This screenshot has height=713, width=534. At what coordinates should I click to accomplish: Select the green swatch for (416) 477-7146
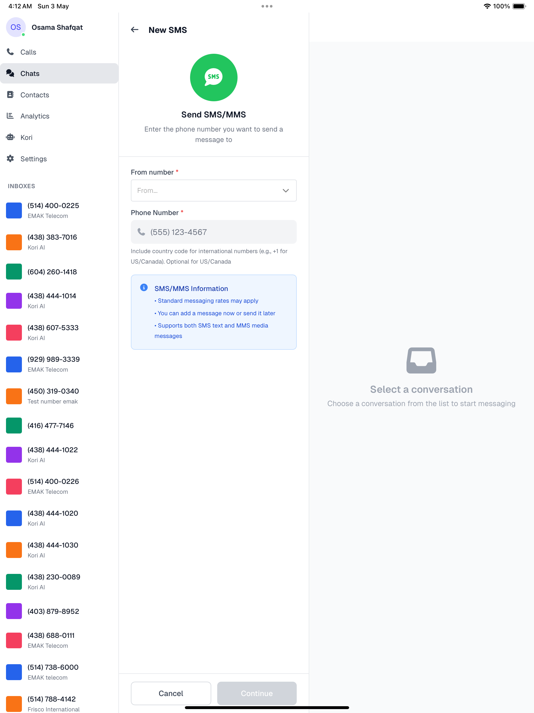(14, 425)
